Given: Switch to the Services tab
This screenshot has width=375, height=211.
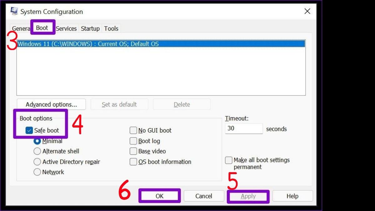Looking at the screenshot, I should (66, 28).
